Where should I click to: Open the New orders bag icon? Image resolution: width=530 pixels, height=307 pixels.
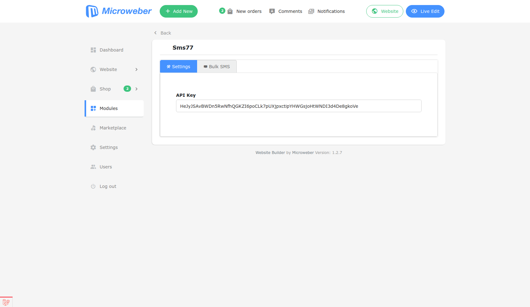click(x=230, y=11)
